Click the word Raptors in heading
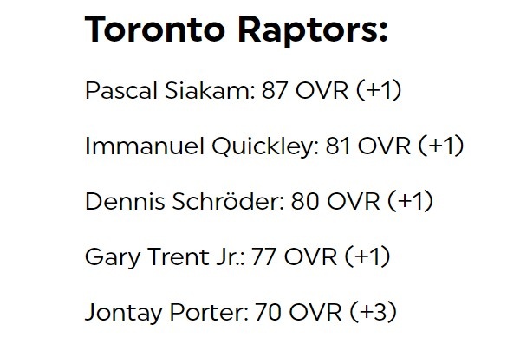 [x=313, y=30]
